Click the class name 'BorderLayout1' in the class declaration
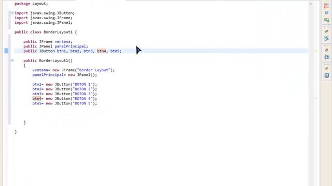Image resolution: width=332 pixels, height=186 pixels. point(58,32)
